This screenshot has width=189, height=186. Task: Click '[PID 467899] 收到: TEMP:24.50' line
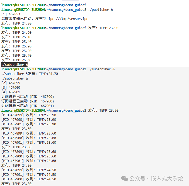tap(29, 170)
